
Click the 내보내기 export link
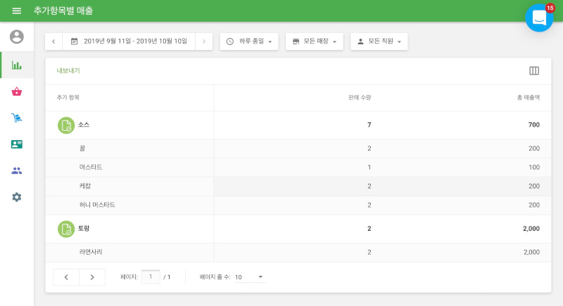68,71
